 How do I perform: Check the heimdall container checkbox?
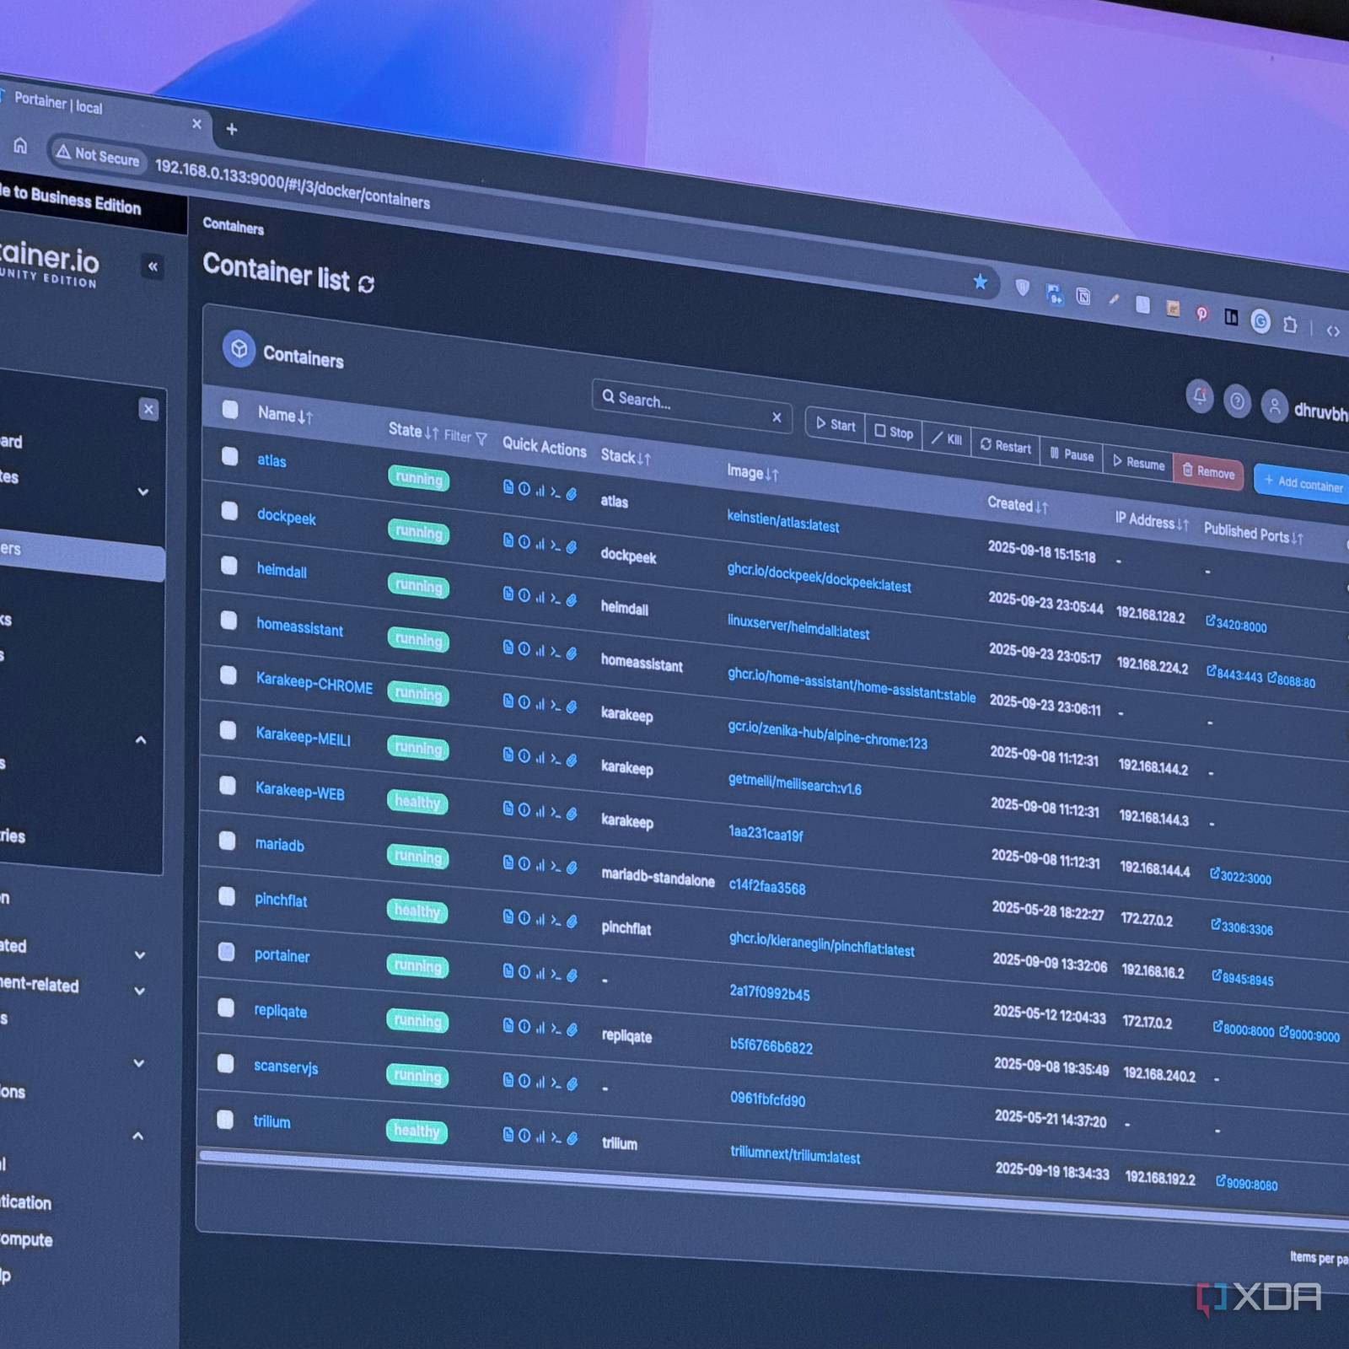(229, 565)
